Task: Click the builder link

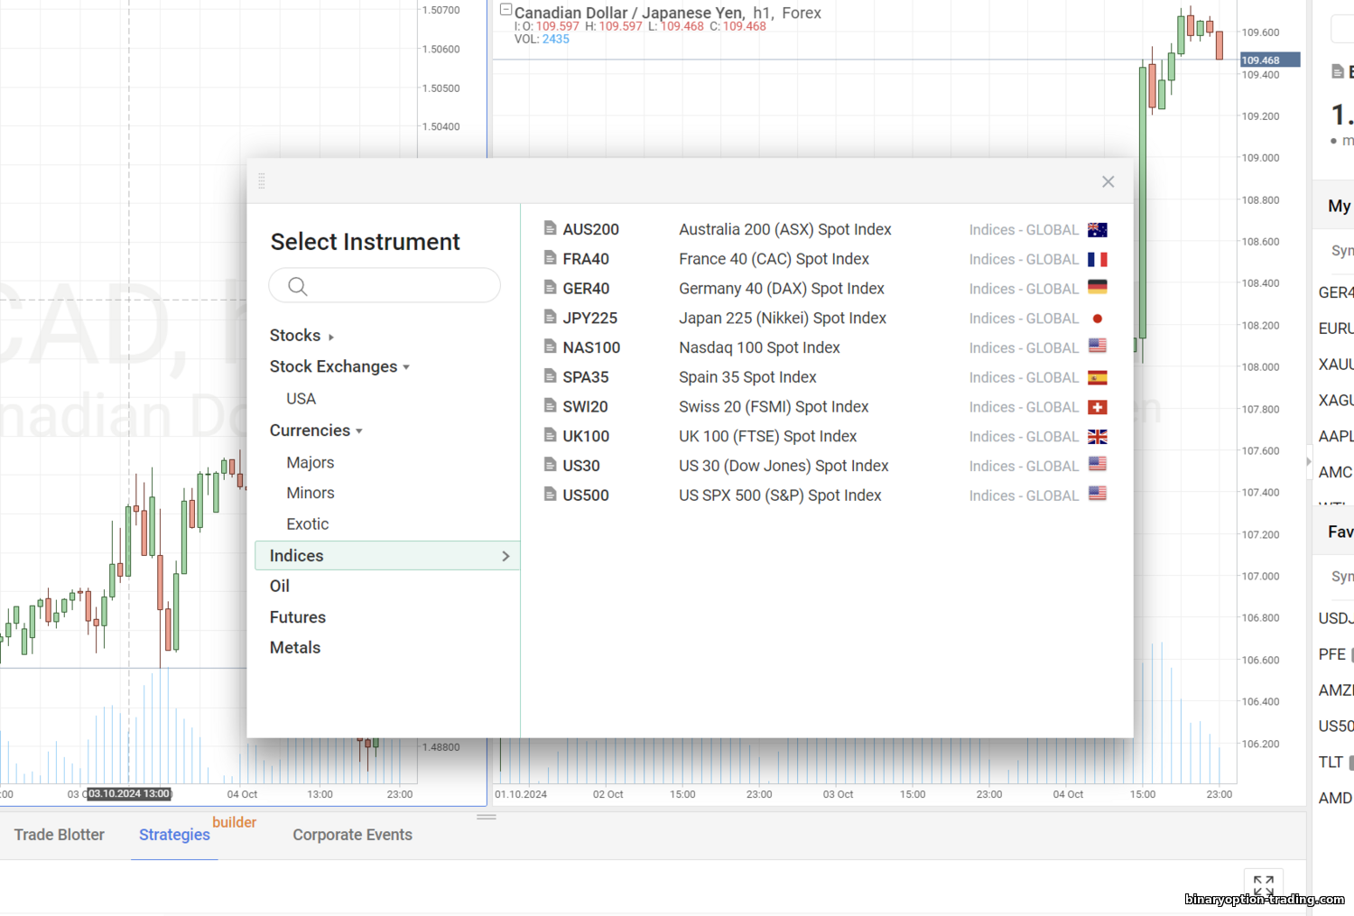Action: point(235,822)
